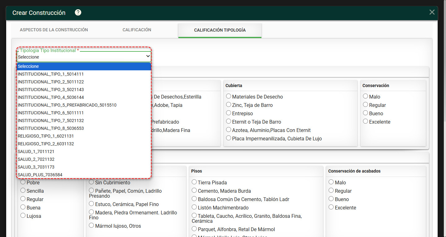Select Listón Machimenbrado for Pisos
446x237 pixels.
(x=194, y=207)
